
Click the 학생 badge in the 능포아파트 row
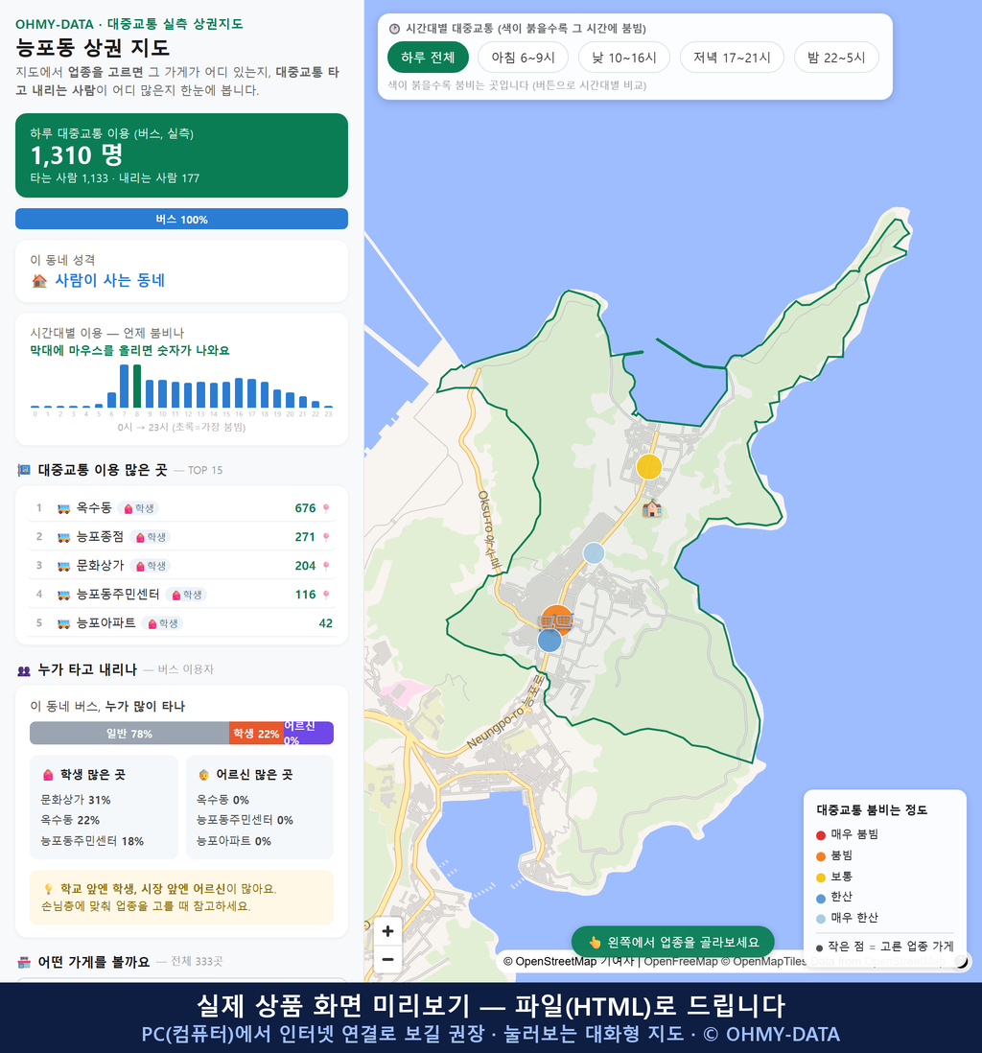click(x=162, y=623)
